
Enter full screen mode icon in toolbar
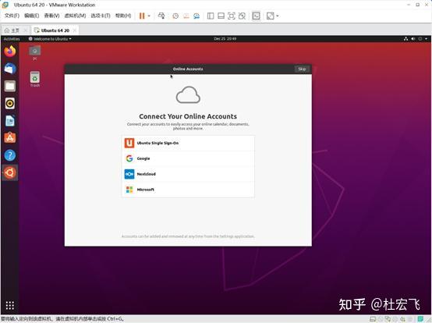232,16
